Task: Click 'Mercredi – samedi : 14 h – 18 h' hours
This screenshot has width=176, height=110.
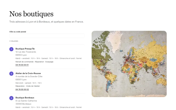Action: [28, 83]
